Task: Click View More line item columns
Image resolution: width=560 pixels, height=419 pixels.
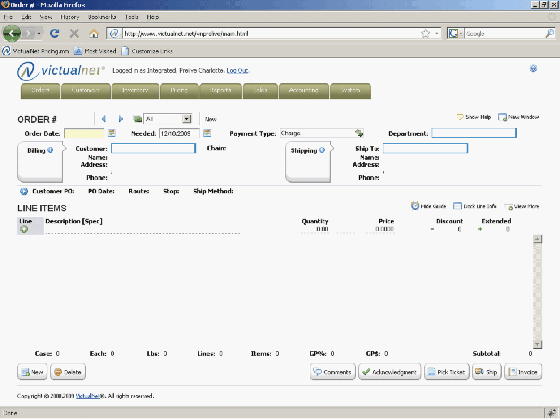Action: [x=521, y=207]
